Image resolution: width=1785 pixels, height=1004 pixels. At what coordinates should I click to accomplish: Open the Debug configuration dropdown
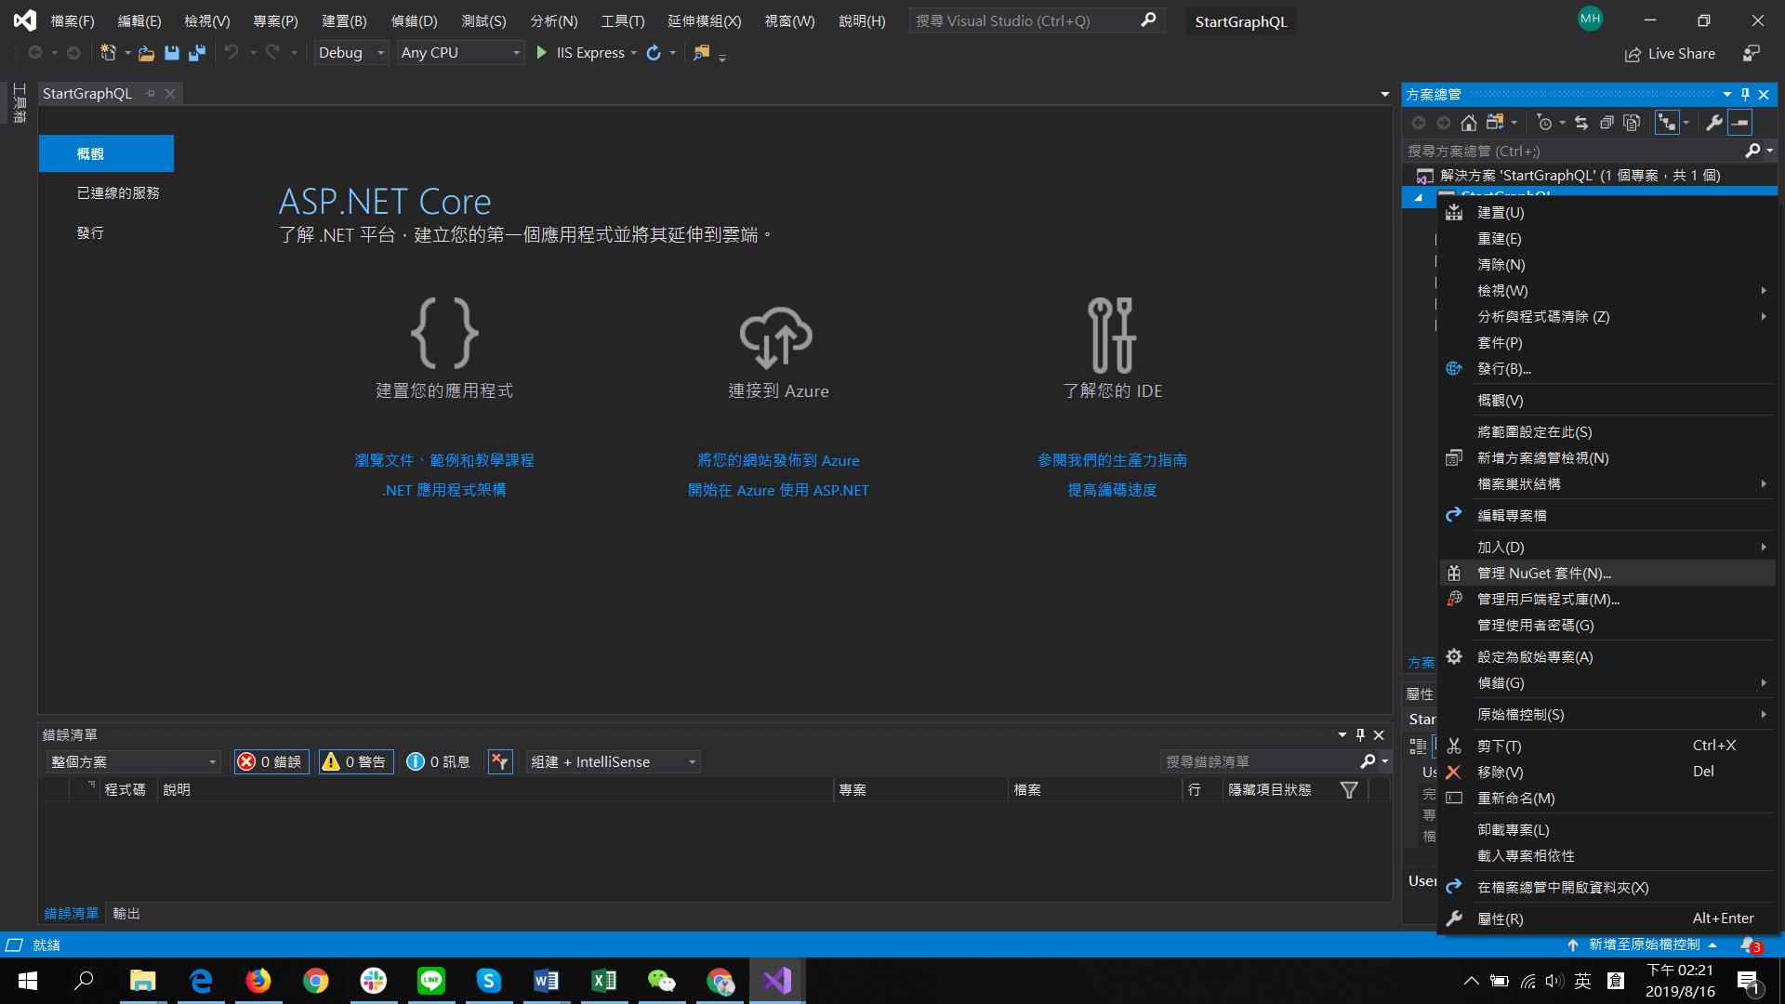coord(351,53)
